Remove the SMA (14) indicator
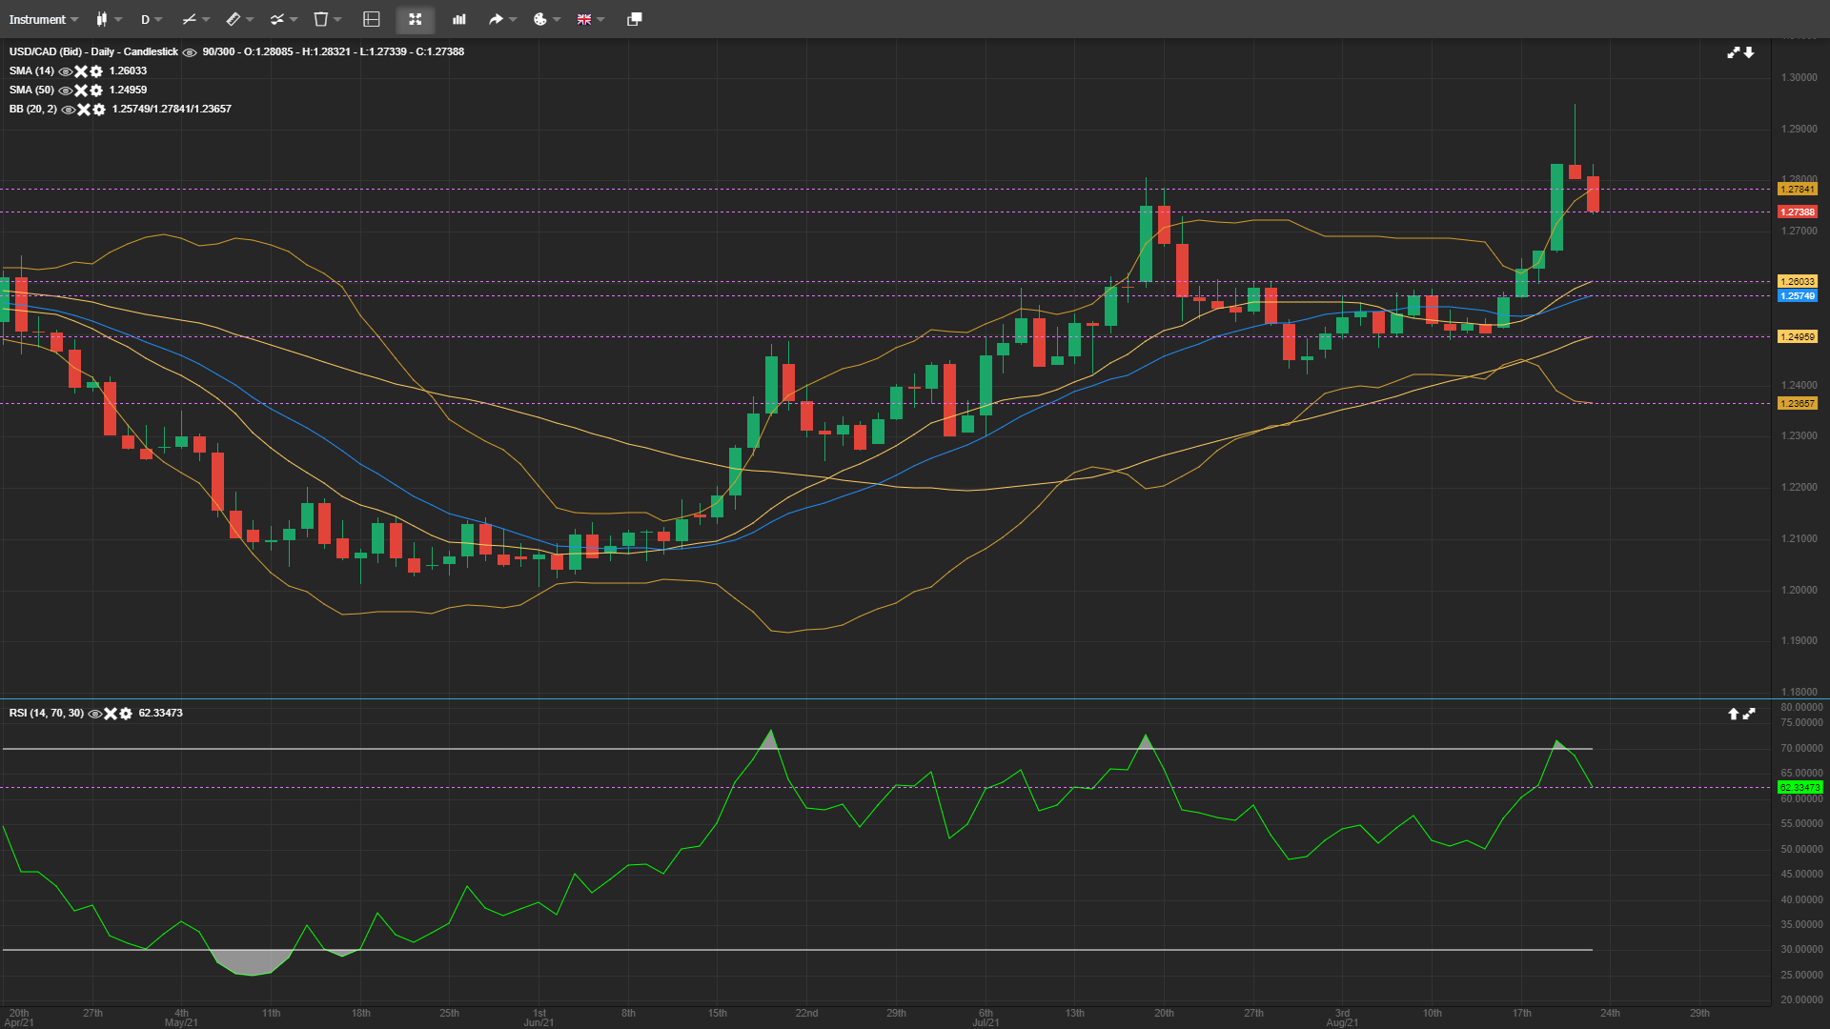1830x1029 pixels. [81, 71]
